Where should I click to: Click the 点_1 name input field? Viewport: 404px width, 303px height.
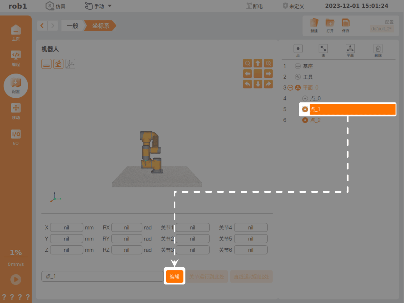pos(102,276)
